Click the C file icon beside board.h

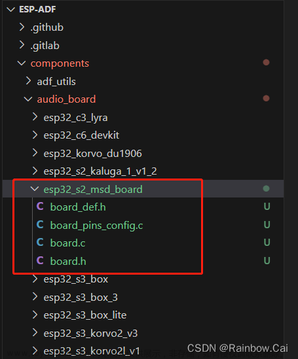40,260
